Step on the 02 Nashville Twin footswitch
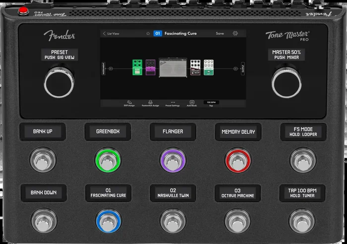This screenshot has width=347, height=244. (x=173, y=221)
